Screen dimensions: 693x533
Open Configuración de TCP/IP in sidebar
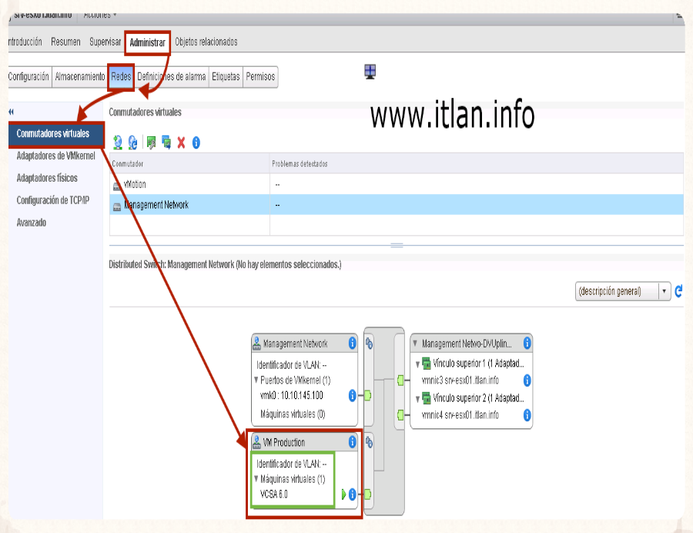pyautogui.click(x=52, y=200)
